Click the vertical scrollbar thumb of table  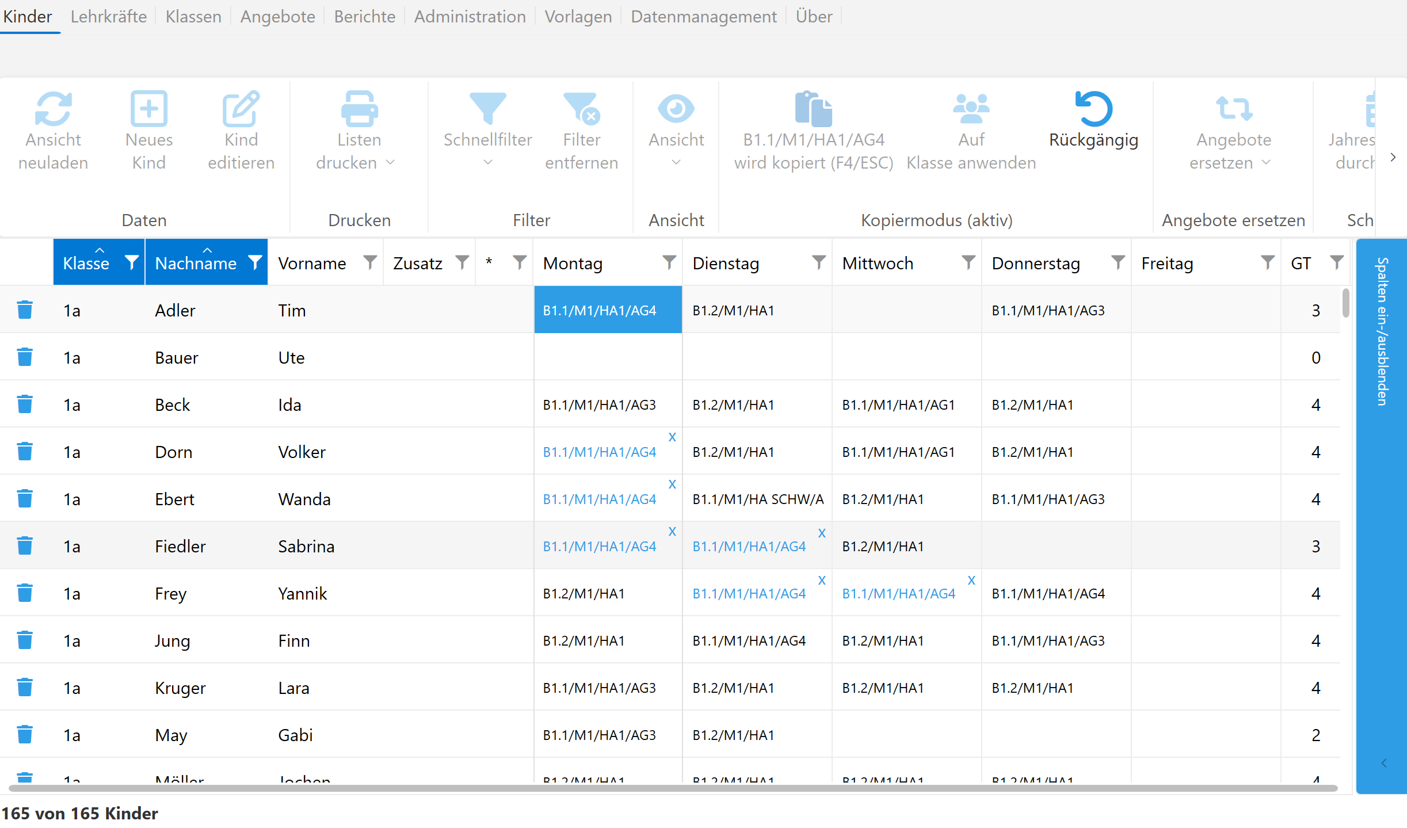(x=1345, y=303)
